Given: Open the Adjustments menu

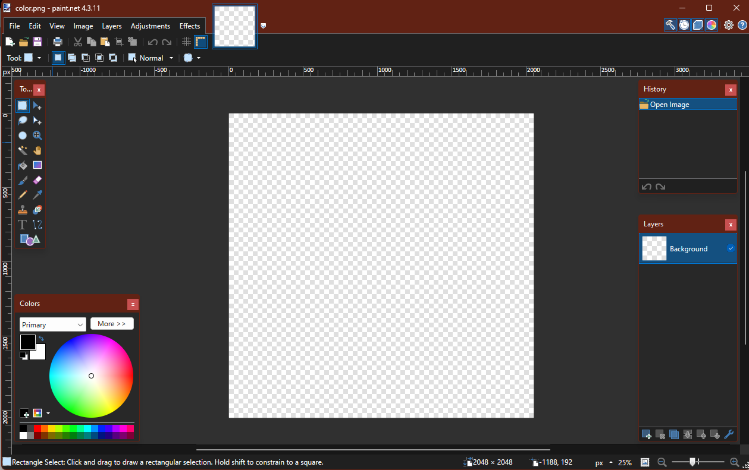Looking at the screenshot, I should (151, 26).
